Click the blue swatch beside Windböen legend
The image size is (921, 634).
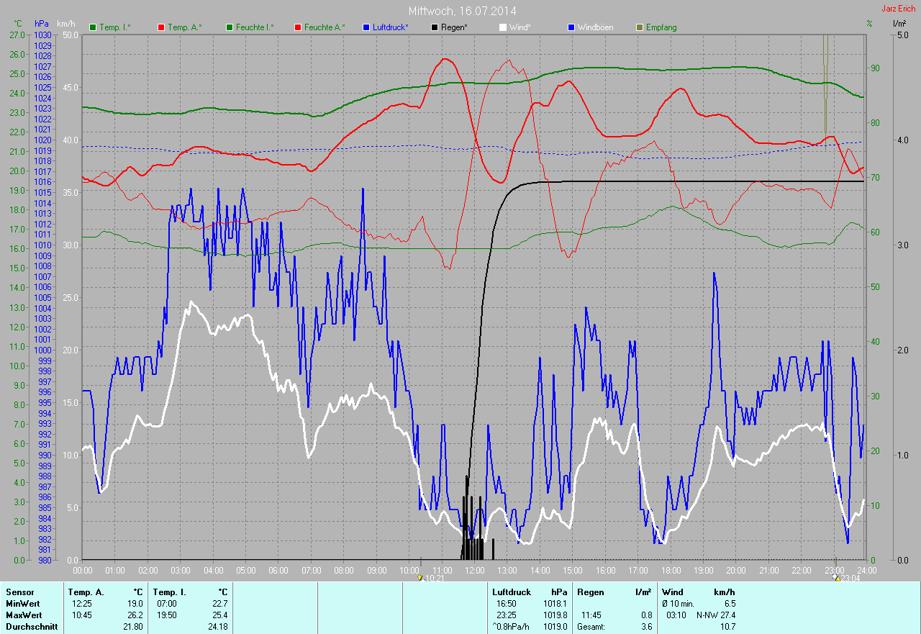click(571, 27)
